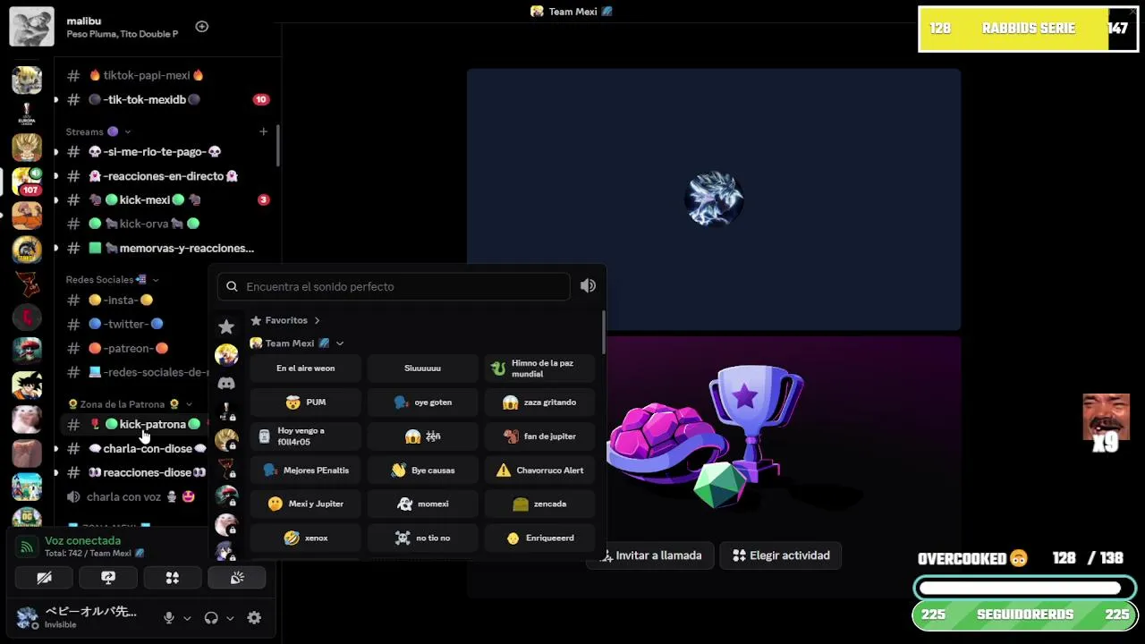The image size is (1145, 644).
Task: Open headphone output options arrow
Action: pos(230,618)
